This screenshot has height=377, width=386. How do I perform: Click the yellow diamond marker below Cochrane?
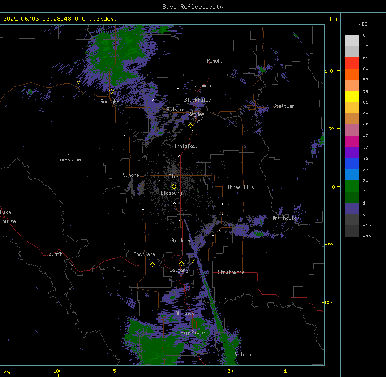[x=152, y=264]
